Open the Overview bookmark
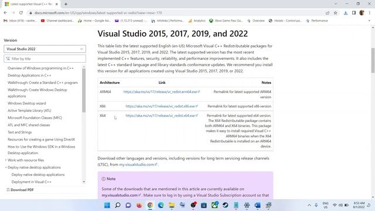This screenshot has width=375, height=211. 256,21
